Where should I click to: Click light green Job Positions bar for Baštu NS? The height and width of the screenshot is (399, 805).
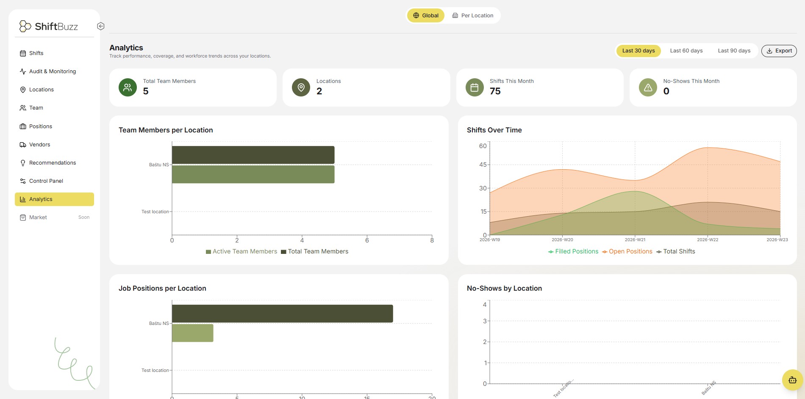[193, 333]
